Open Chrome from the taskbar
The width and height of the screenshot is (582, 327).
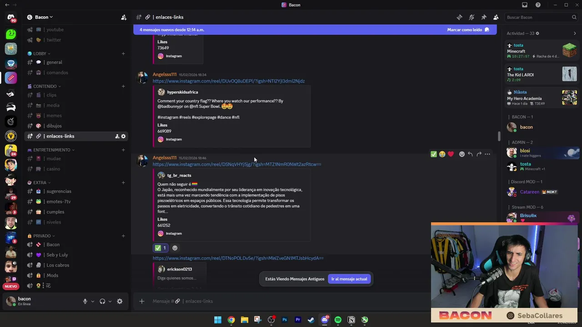pos(231,320)
